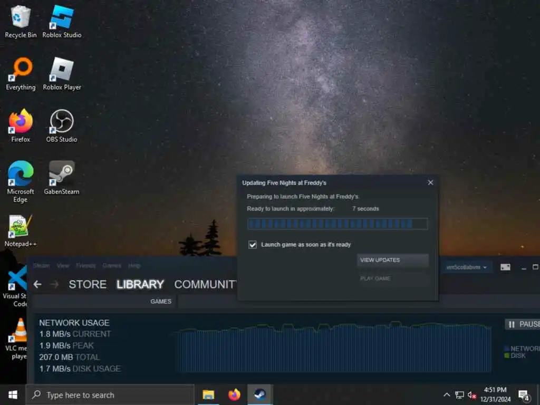Select the Everything search desktop icon
This screenshot has width=540, height=405.
click(x=21, y=74)
